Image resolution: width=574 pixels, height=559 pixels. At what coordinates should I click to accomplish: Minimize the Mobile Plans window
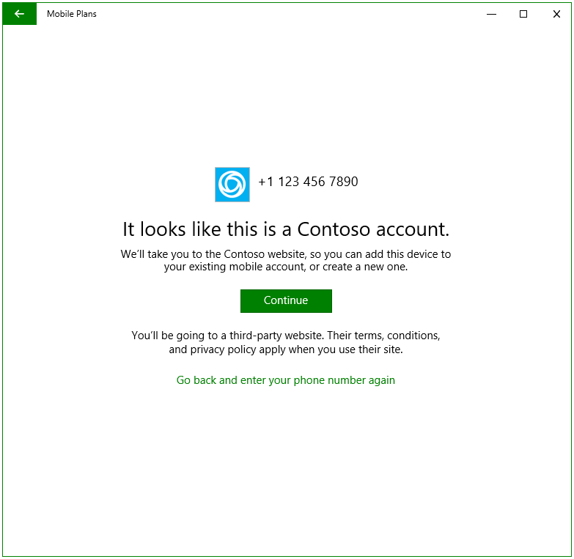pyautogui.click(x=491, y=14)
